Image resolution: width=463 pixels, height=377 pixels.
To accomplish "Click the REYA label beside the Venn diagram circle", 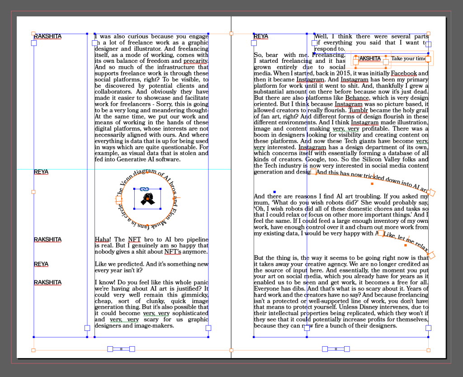I will pos(41,172).
